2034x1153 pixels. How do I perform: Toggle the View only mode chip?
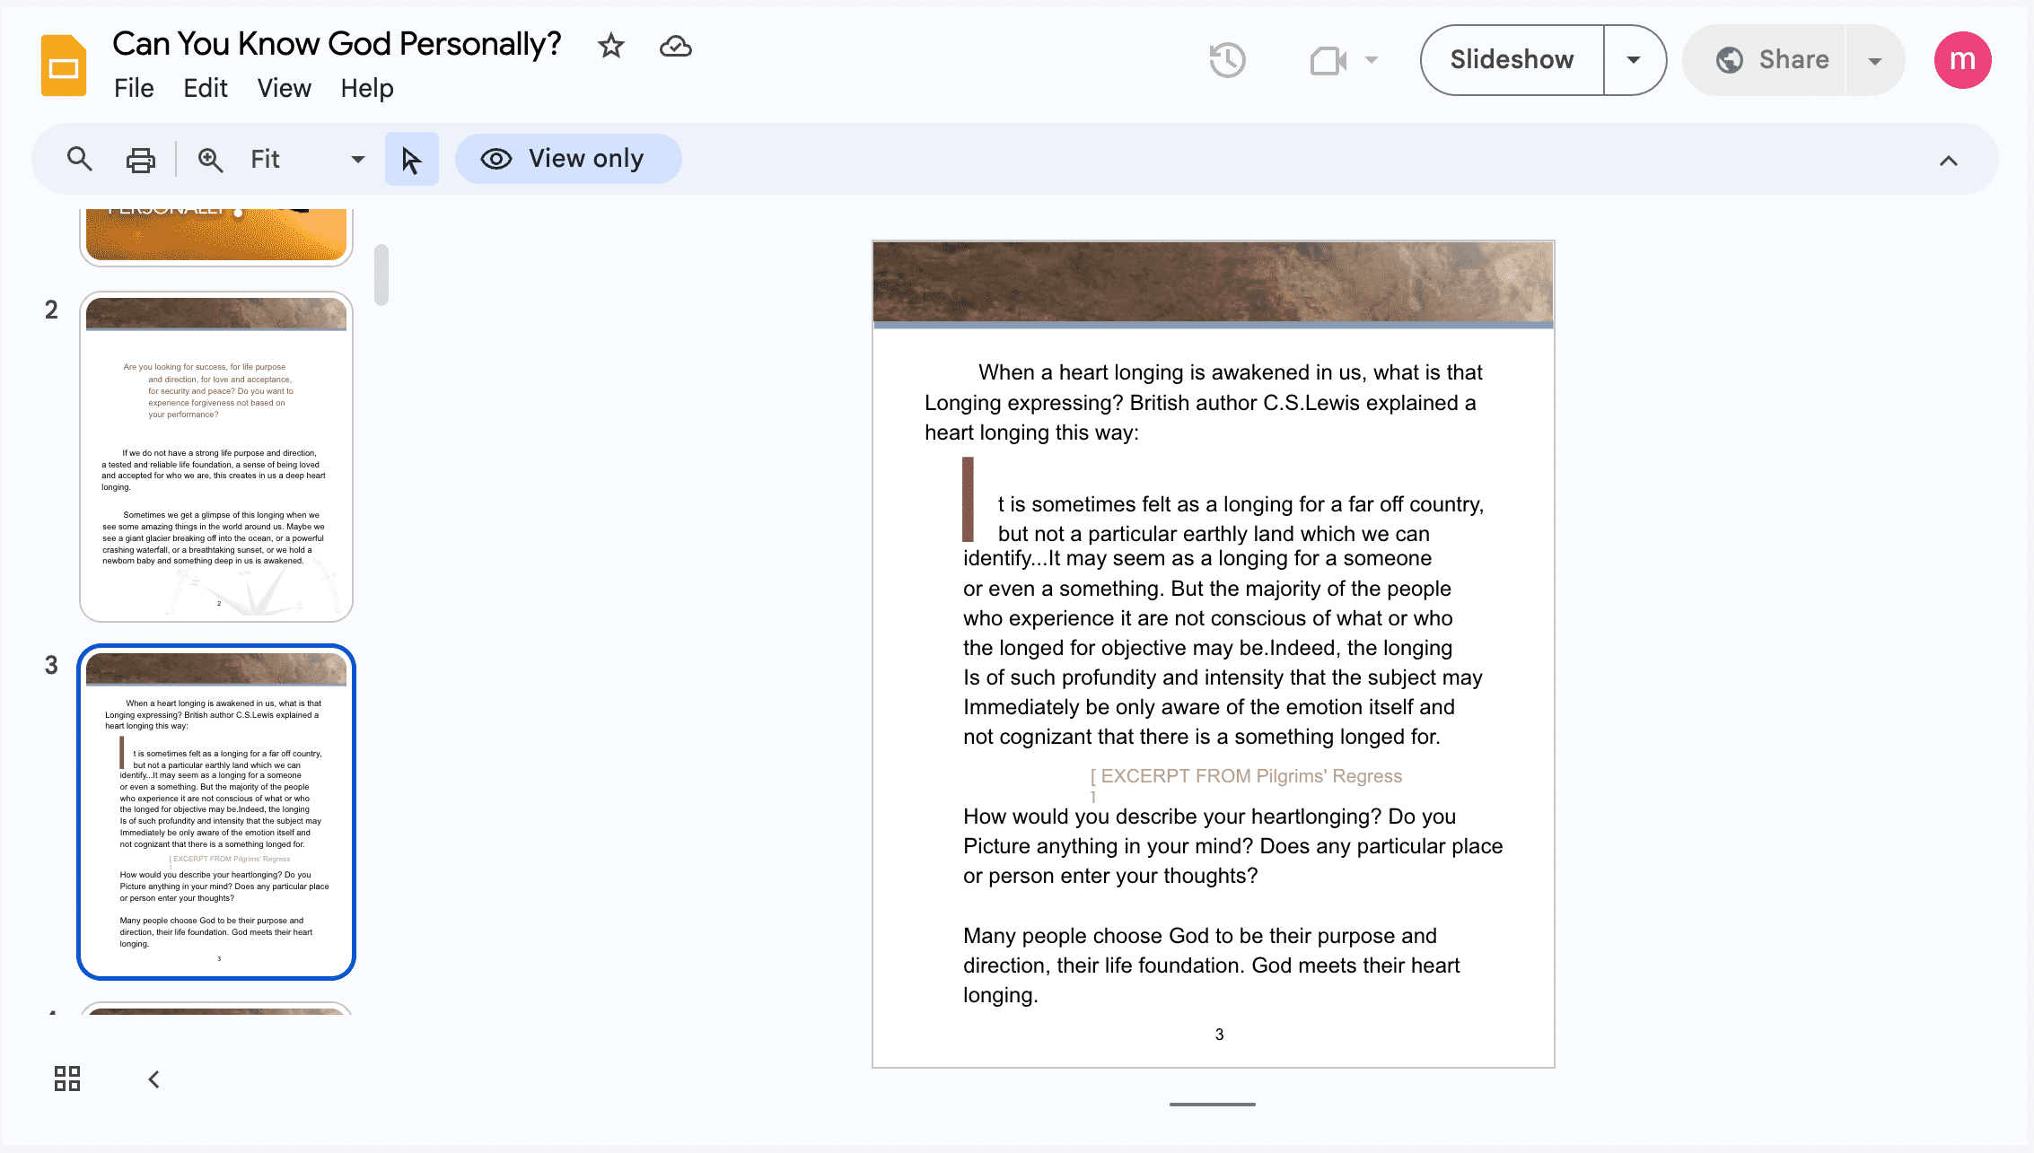(568, 159)
